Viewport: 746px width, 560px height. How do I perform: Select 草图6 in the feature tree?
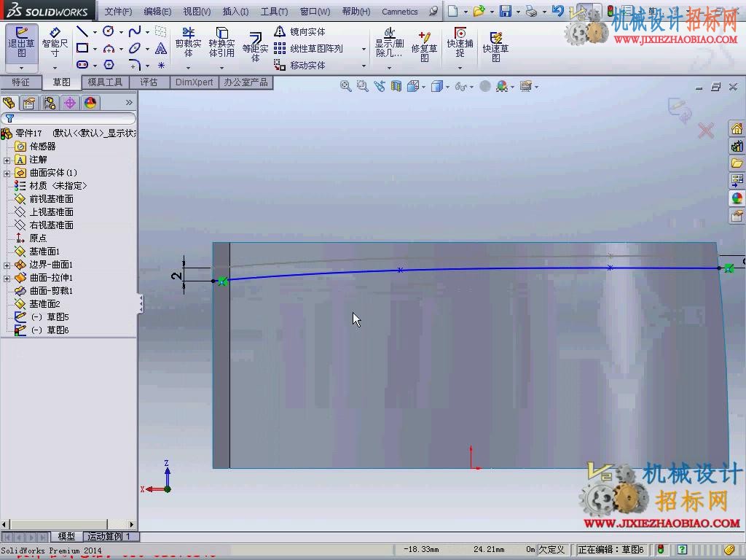point(58,330)
